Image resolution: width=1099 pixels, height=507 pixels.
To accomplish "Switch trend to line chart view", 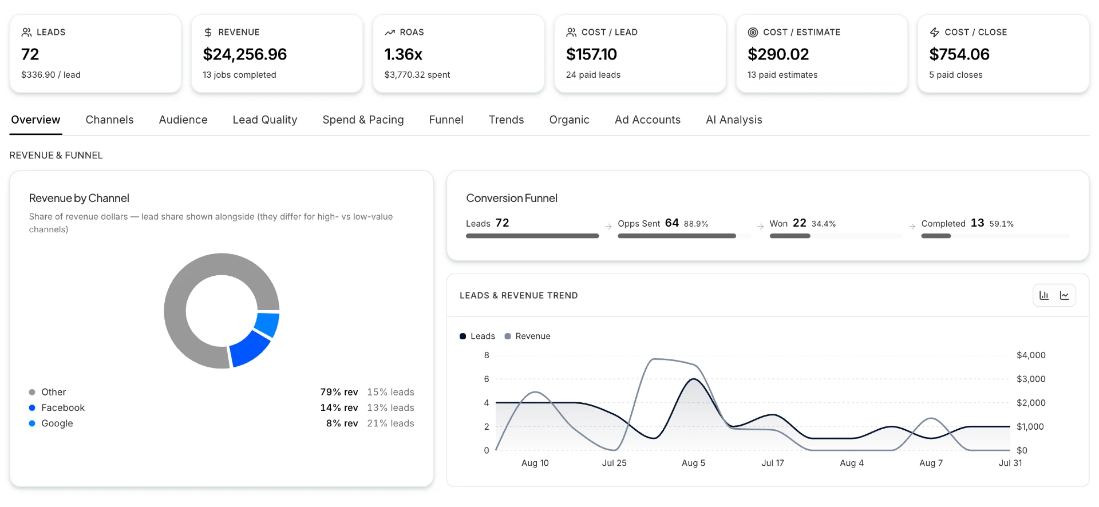I will 1065,295.
